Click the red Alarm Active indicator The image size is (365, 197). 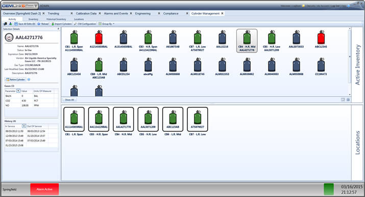(x=44, y=189)
